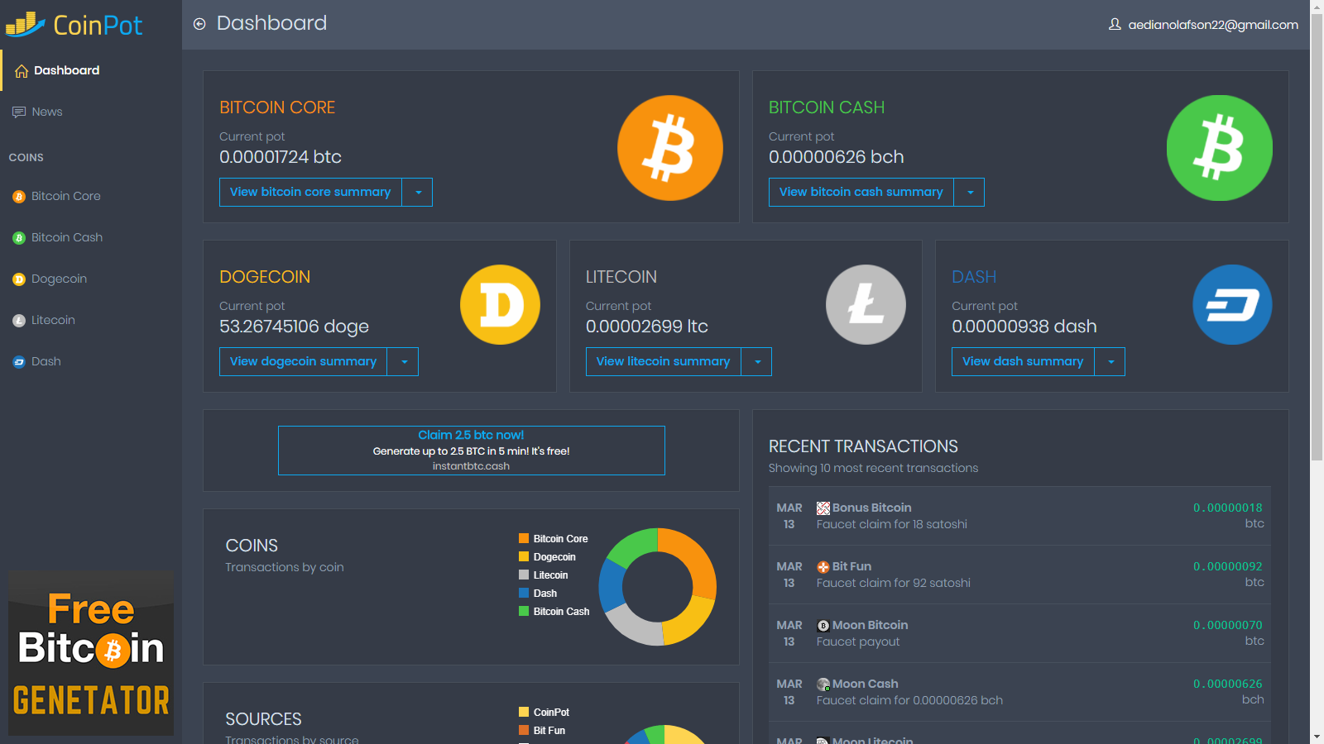Click the Bonus Bitcoin transaction icon
The width and height of the screenshot is (1324, 744).
(x=823, y=508)
